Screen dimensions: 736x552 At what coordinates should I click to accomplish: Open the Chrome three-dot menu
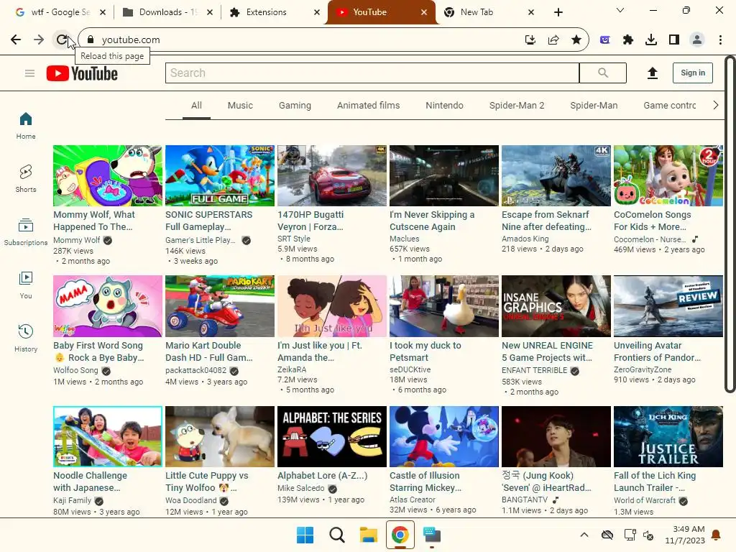click(x=720, y=40)
